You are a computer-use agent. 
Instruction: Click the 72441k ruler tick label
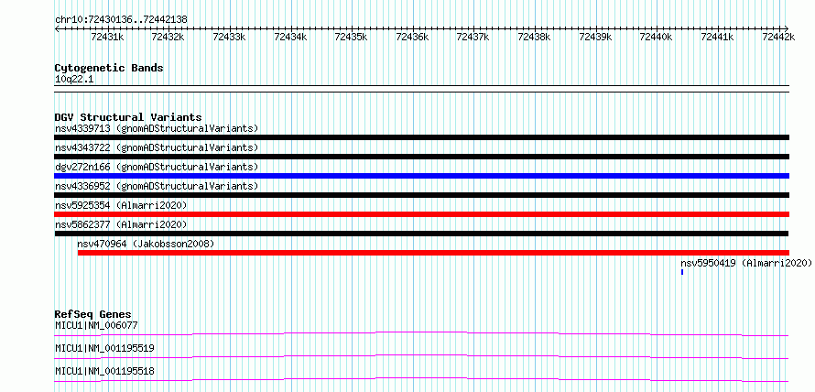(717, 37)
